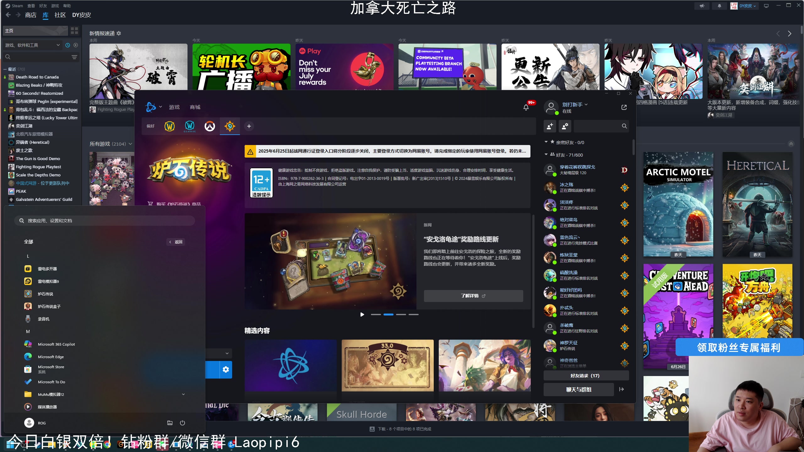Add a game with plus button
This screenshot has height=452, width=804.
coord(249,126)
